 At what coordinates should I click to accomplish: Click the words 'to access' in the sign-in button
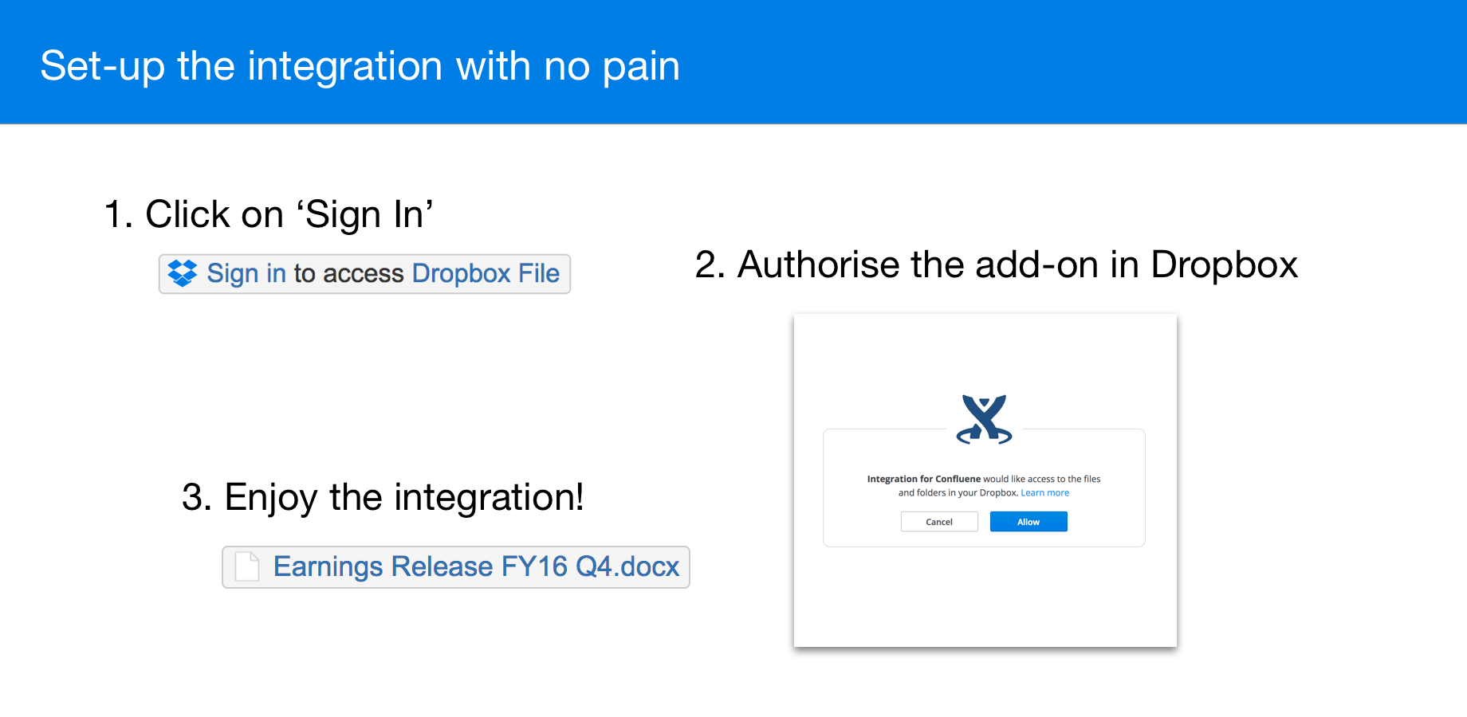348,273
